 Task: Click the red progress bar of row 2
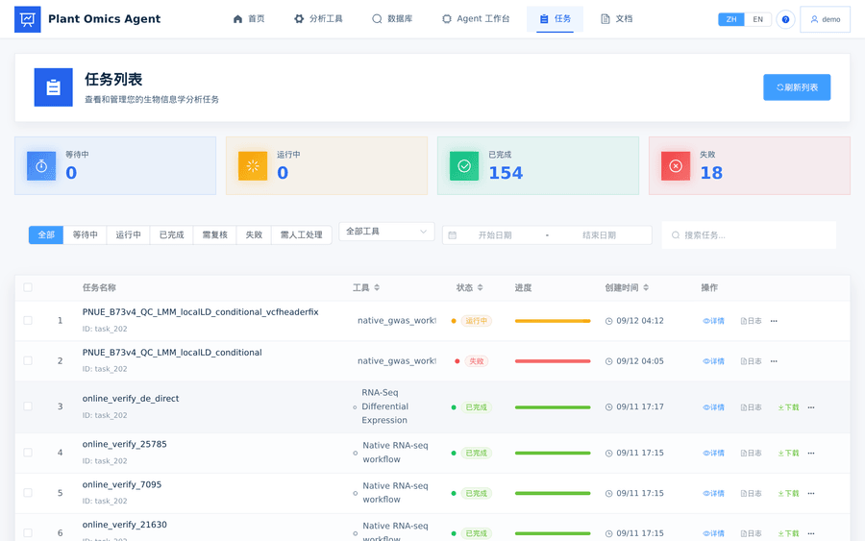point(553,361)
